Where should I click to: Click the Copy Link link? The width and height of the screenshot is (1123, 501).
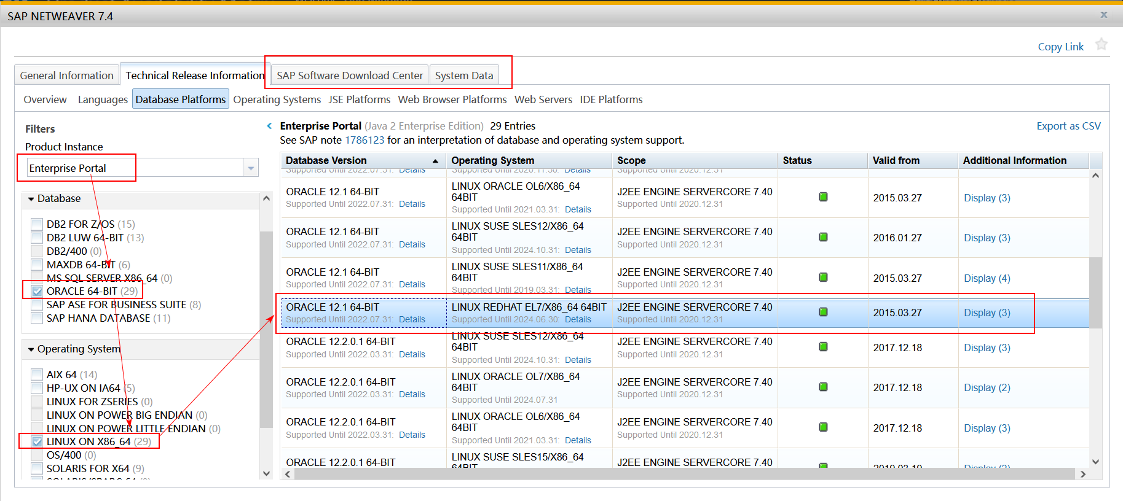[x=1060, y=47]
